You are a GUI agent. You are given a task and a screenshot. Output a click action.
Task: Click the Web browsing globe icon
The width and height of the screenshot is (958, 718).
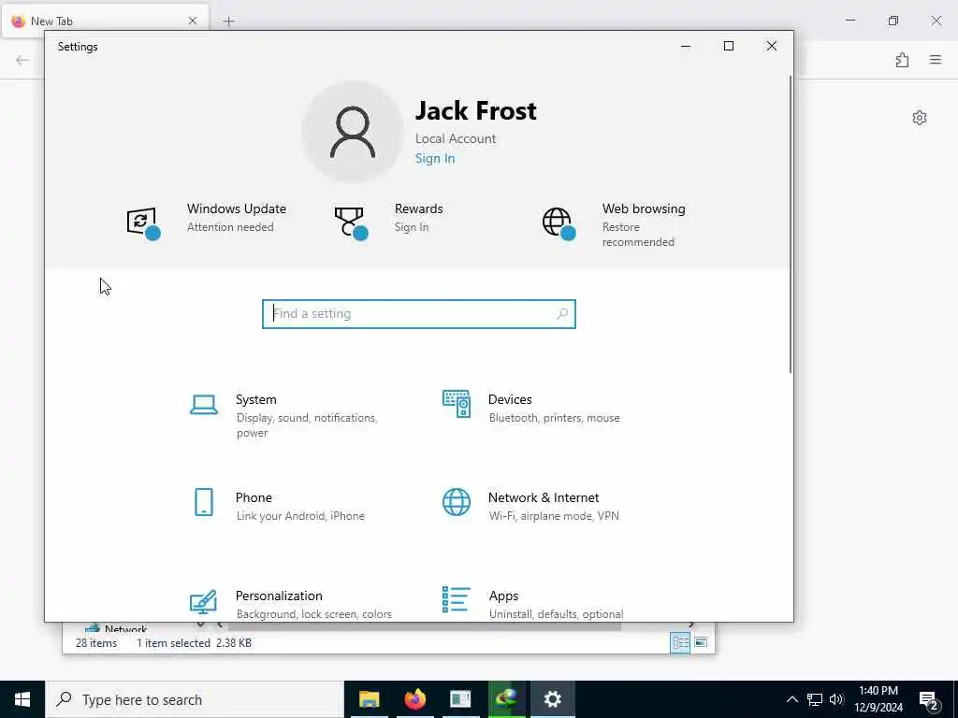[x=559, y=223]
